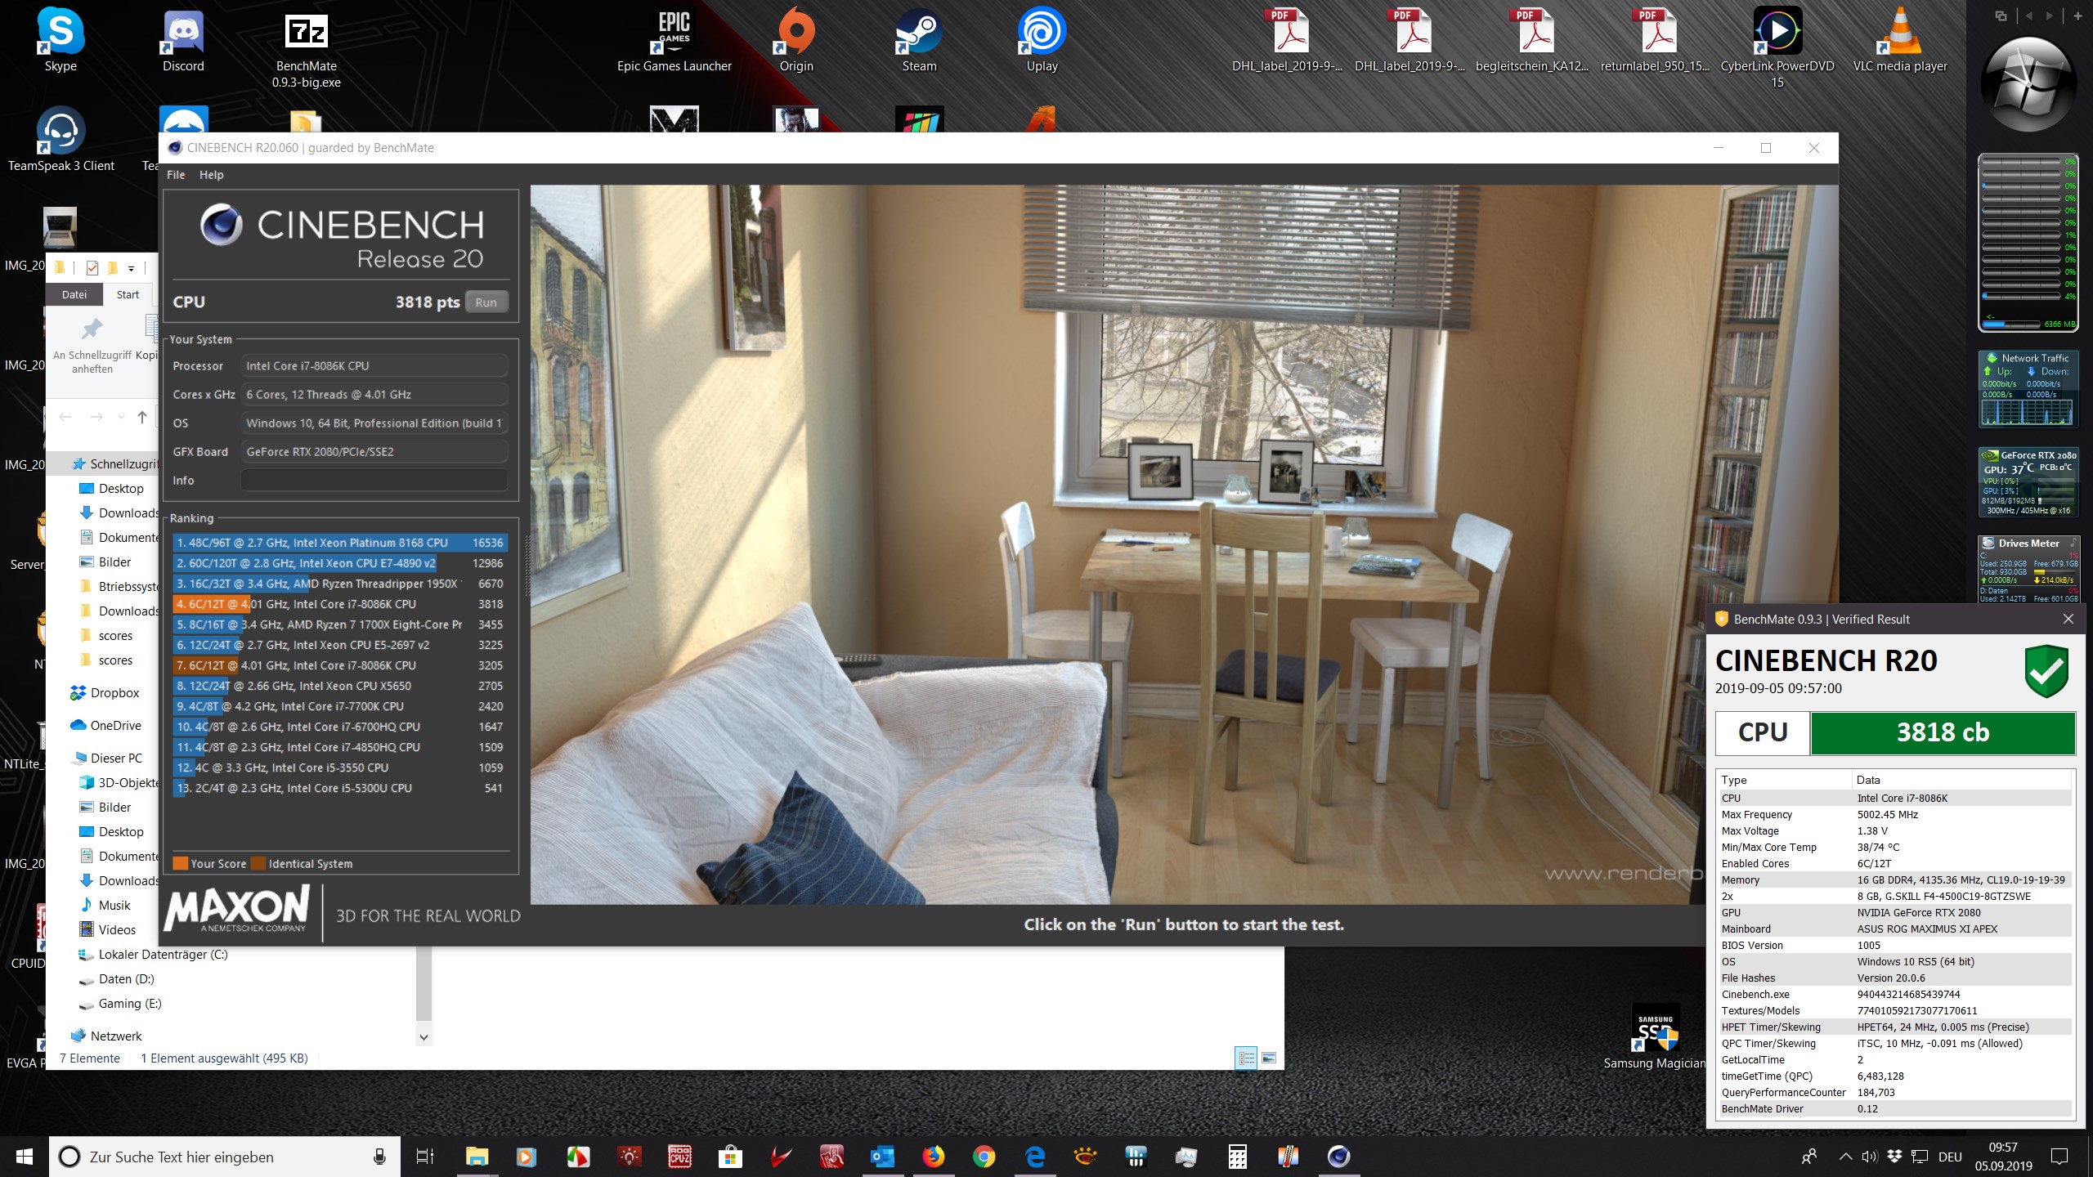Open CPU-Z from the taskbar
Screen dimensions: 2093x1177
[680, 1157]
